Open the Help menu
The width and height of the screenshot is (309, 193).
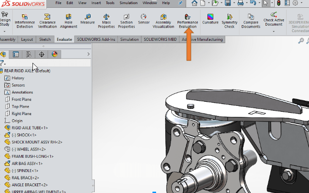(x=166, y=3)
